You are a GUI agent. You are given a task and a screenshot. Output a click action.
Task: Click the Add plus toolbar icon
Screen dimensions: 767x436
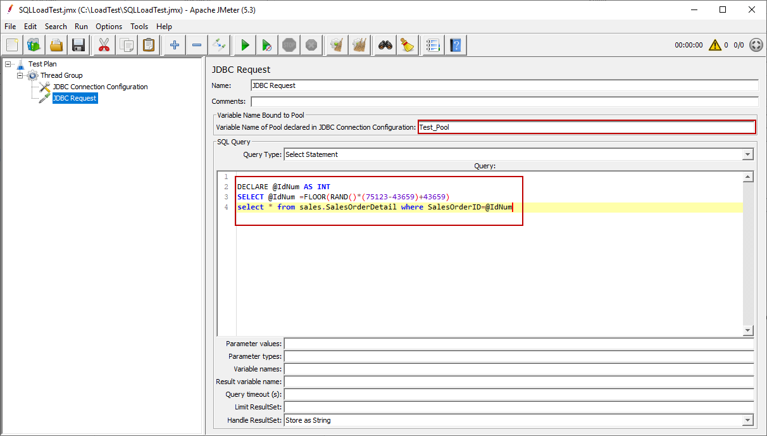point(175,45)
